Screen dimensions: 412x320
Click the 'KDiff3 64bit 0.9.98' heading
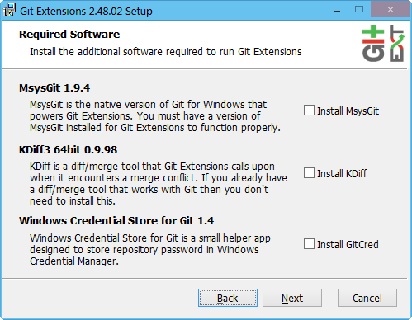point(69,150)
